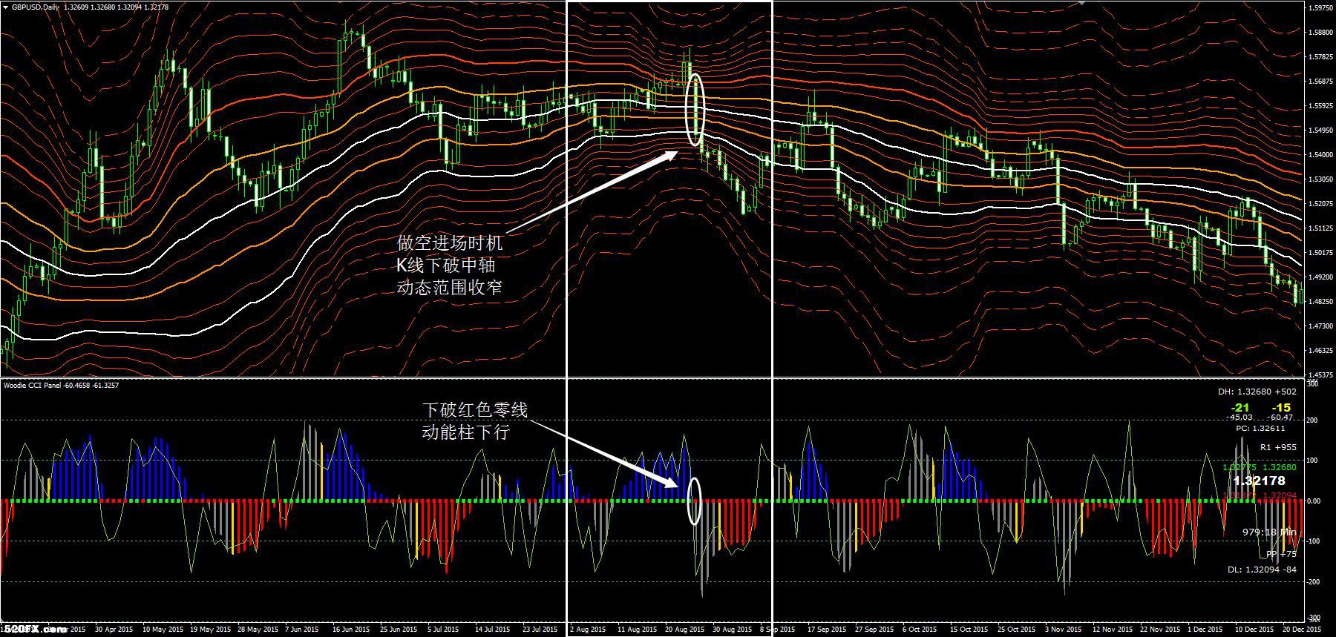Click CCI scale label -100
The image size is (1336, 637).
click(x=1314, y=541)
